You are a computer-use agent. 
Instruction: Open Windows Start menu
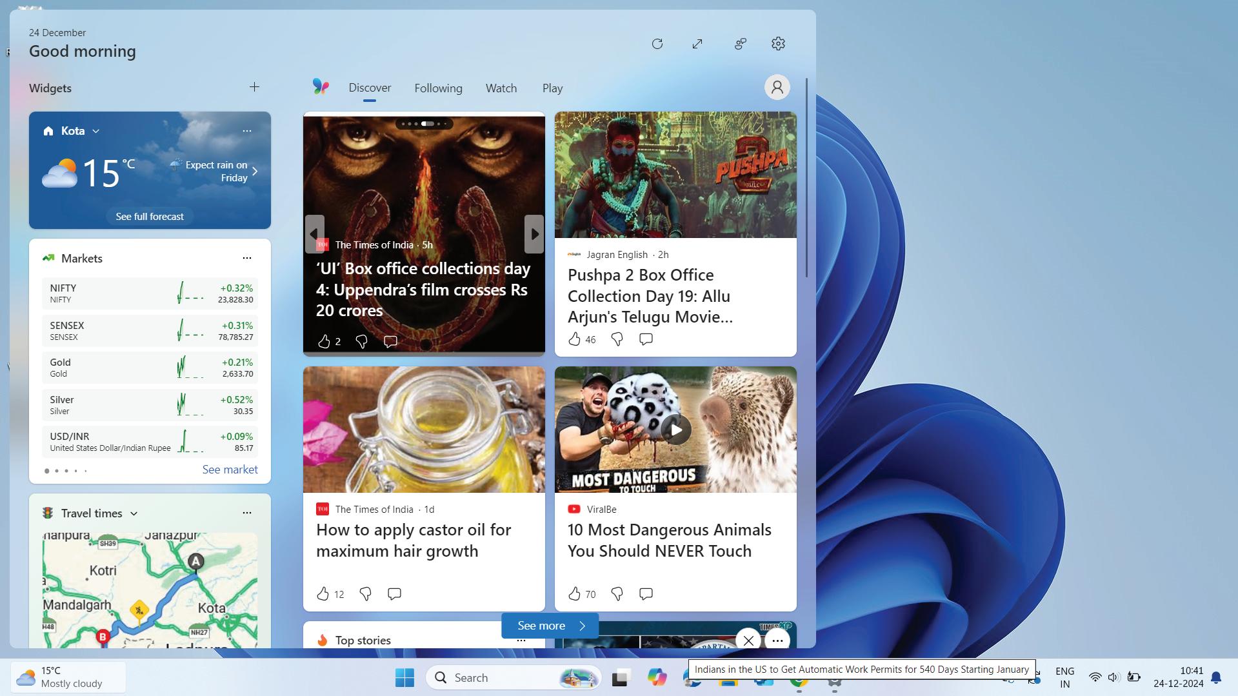point(404,678)
